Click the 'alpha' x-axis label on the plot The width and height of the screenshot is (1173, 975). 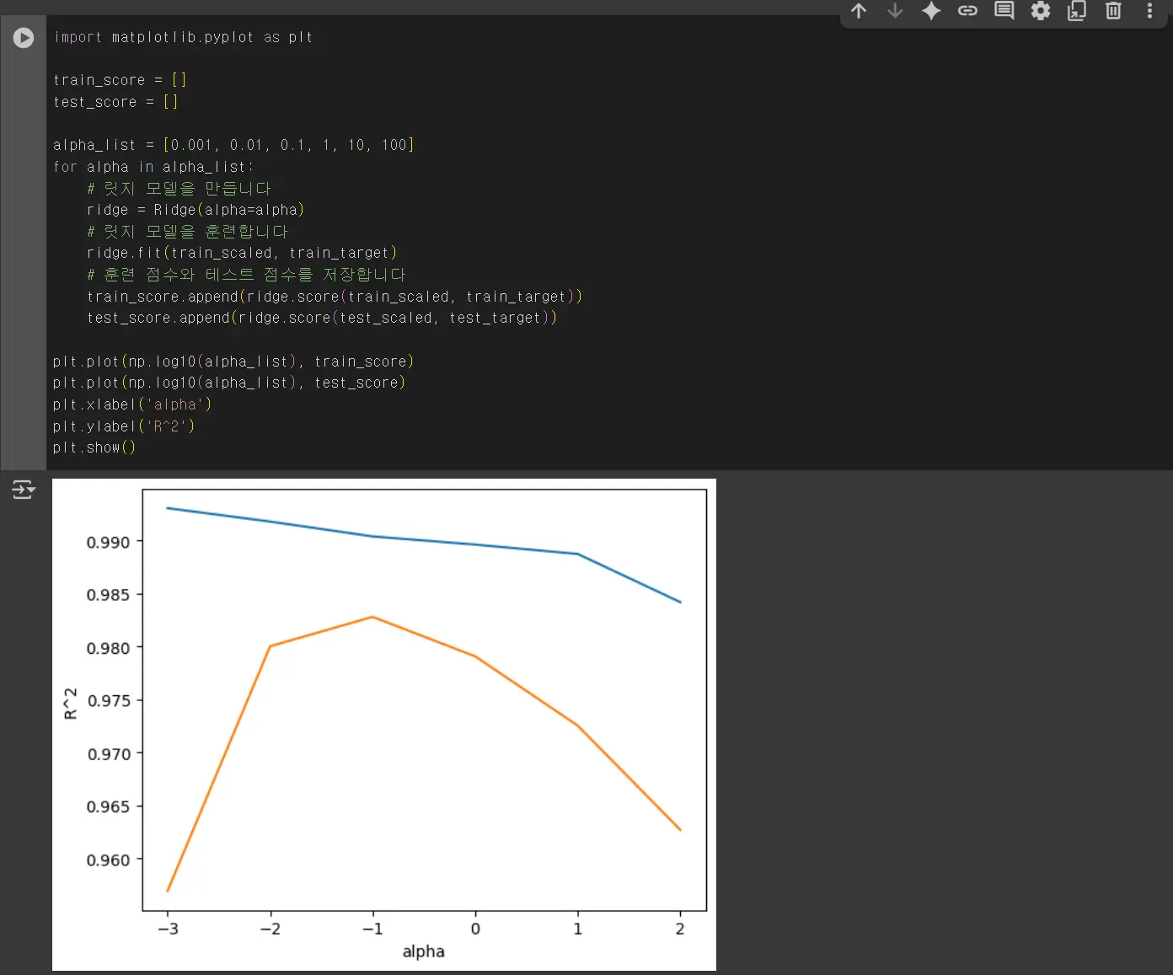(x=424, y=951)
